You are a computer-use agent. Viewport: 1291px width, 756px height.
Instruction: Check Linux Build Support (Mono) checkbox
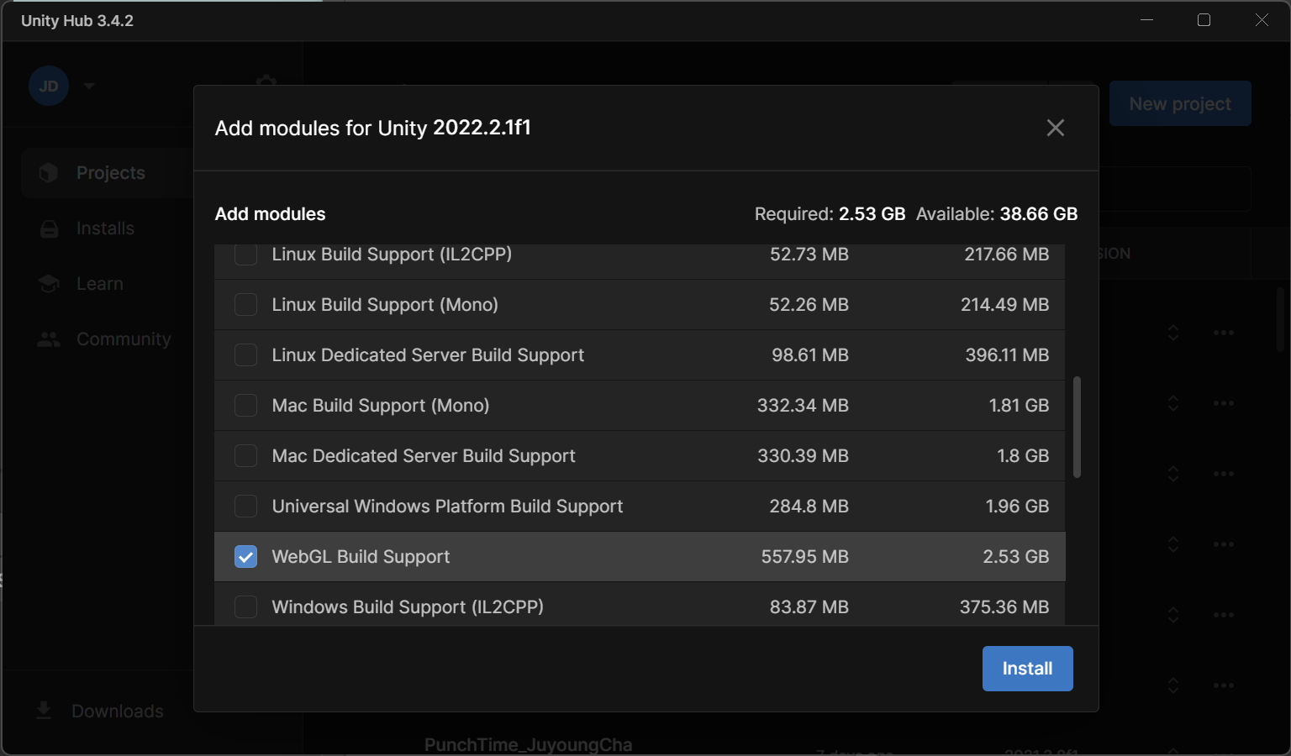[x=245, y=304]
